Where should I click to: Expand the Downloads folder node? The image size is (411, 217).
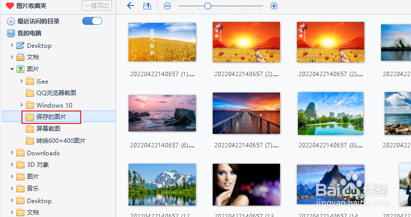click(12, 153)
